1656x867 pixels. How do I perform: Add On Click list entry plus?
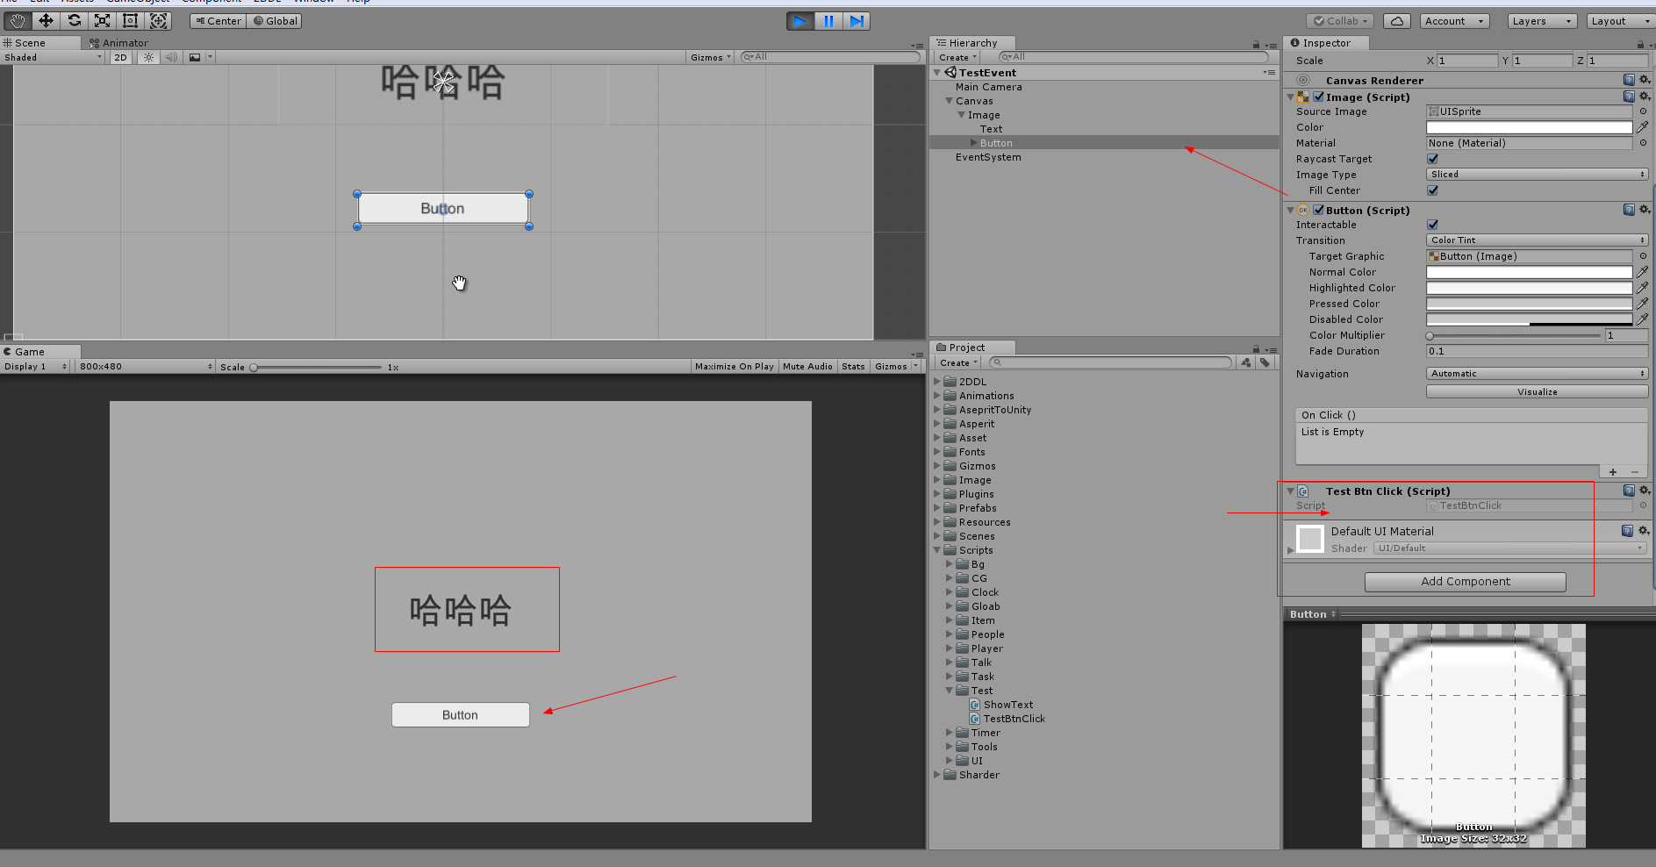pyautogui.click(x=1613, y=471)
